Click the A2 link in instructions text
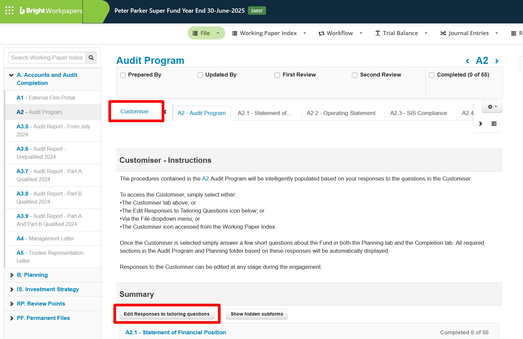This screenshot has width=523, height=339. [x=205, y=179]
